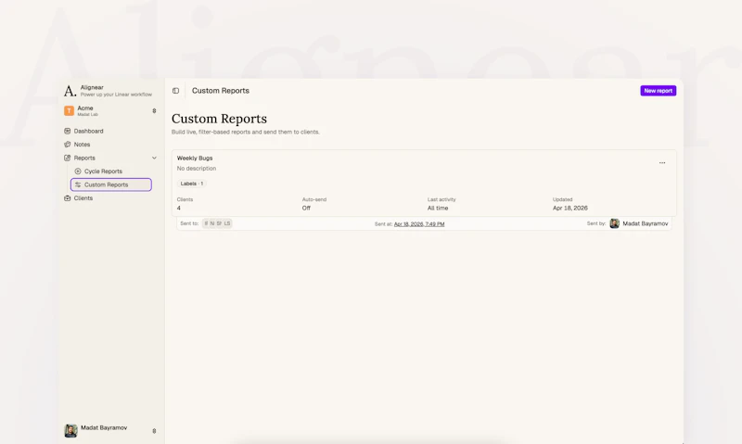Toggle the sidebar panel icon
The height and width of the screenshot is (444, 742).
tap(175, 91)
